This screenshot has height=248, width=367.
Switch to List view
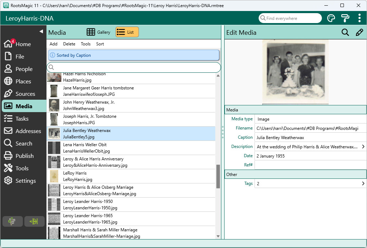(x=127, y=32)
